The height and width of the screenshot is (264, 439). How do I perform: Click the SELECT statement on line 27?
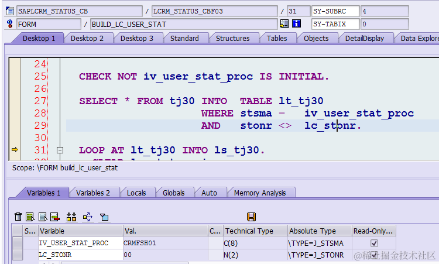[x=201, y=101]
